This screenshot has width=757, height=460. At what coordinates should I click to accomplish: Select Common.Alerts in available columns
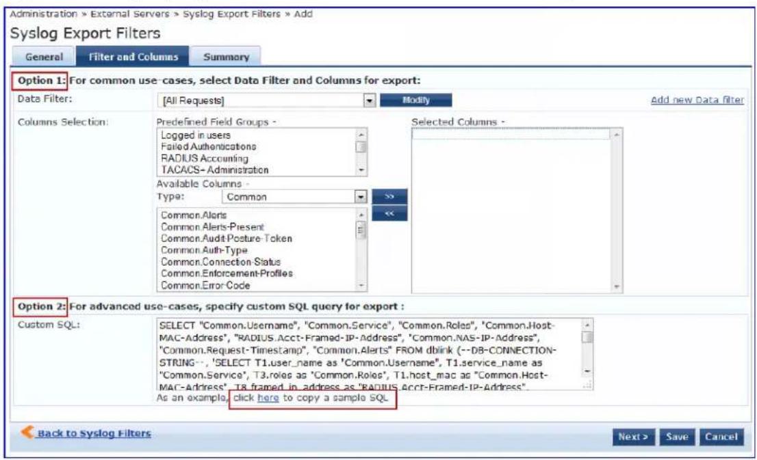pyautogui.click(x=194, y=215)
